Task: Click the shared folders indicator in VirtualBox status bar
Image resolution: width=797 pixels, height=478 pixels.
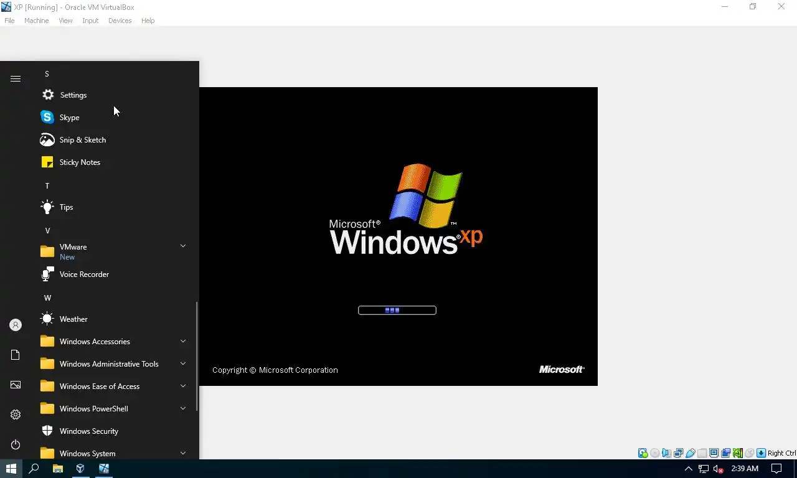Action: click(x=702, y=453)
